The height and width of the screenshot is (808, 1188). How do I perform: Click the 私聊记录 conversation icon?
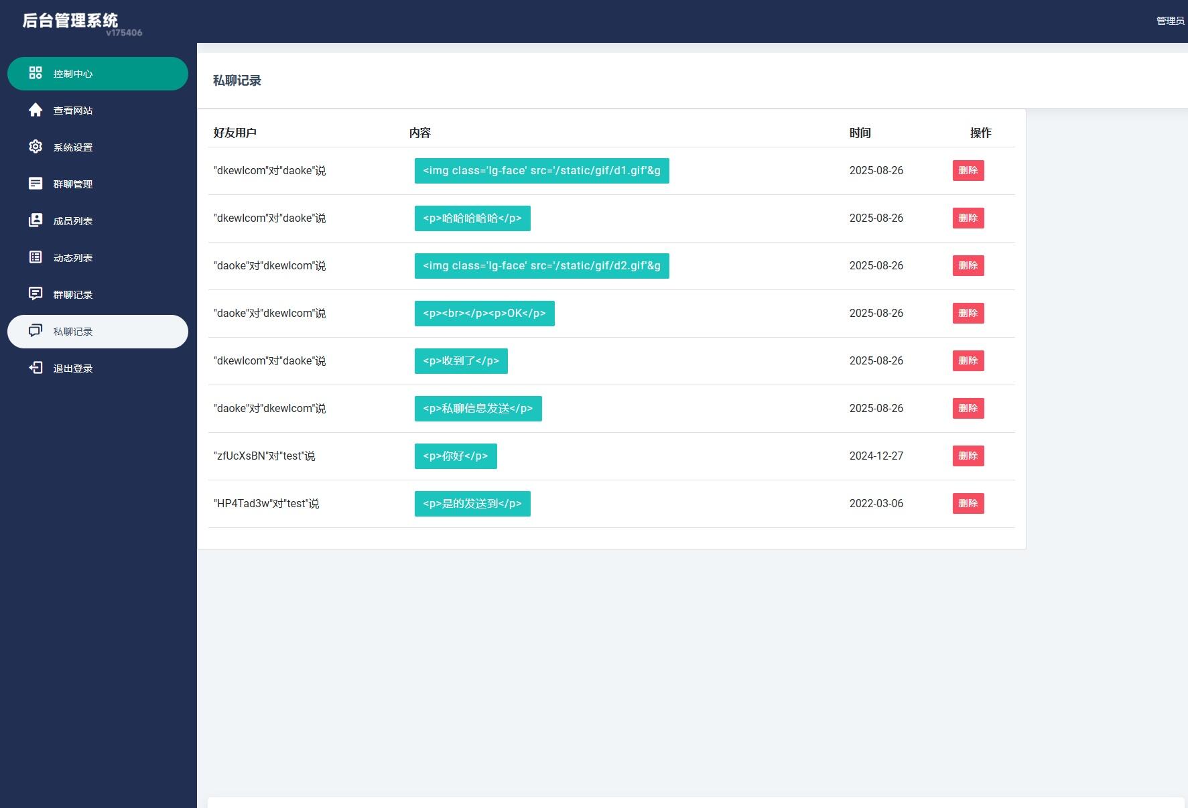[x=36, y=331]
